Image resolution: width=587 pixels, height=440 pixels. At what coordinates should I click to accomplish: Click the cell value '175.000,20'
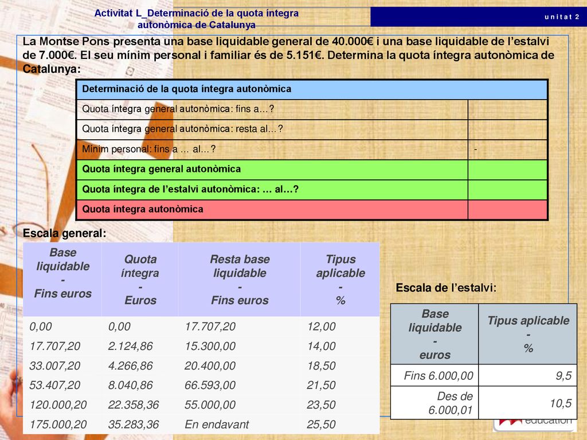click(58, 425)
